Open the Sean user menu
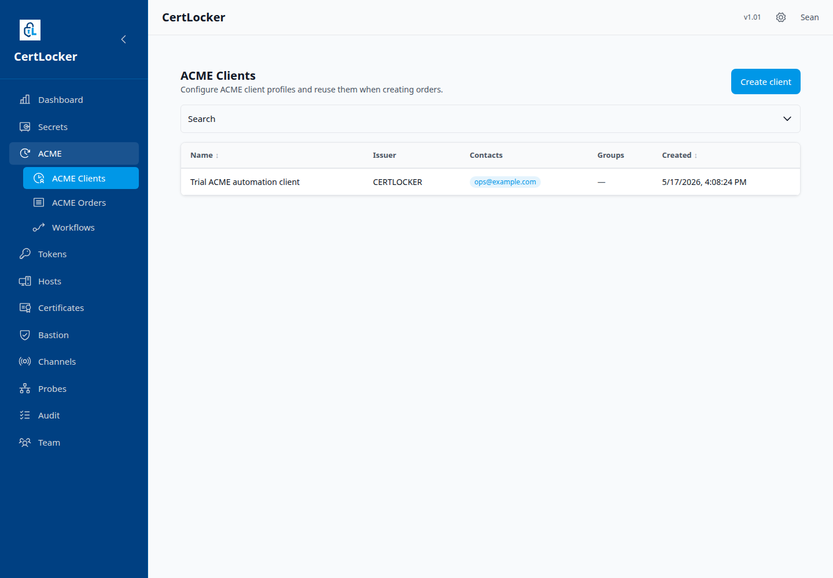 pos(809,17)
